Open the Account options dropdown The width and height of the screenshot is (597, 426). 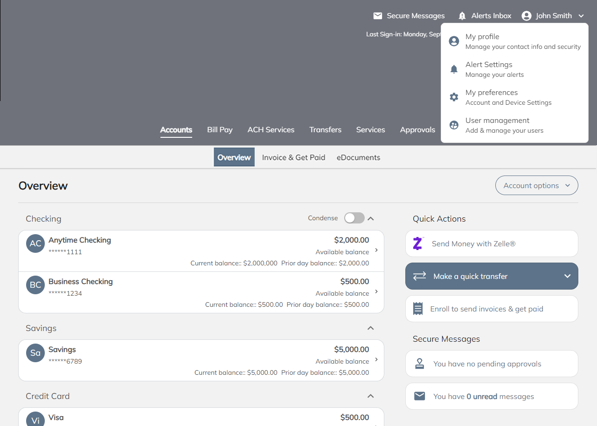point(536,185)
